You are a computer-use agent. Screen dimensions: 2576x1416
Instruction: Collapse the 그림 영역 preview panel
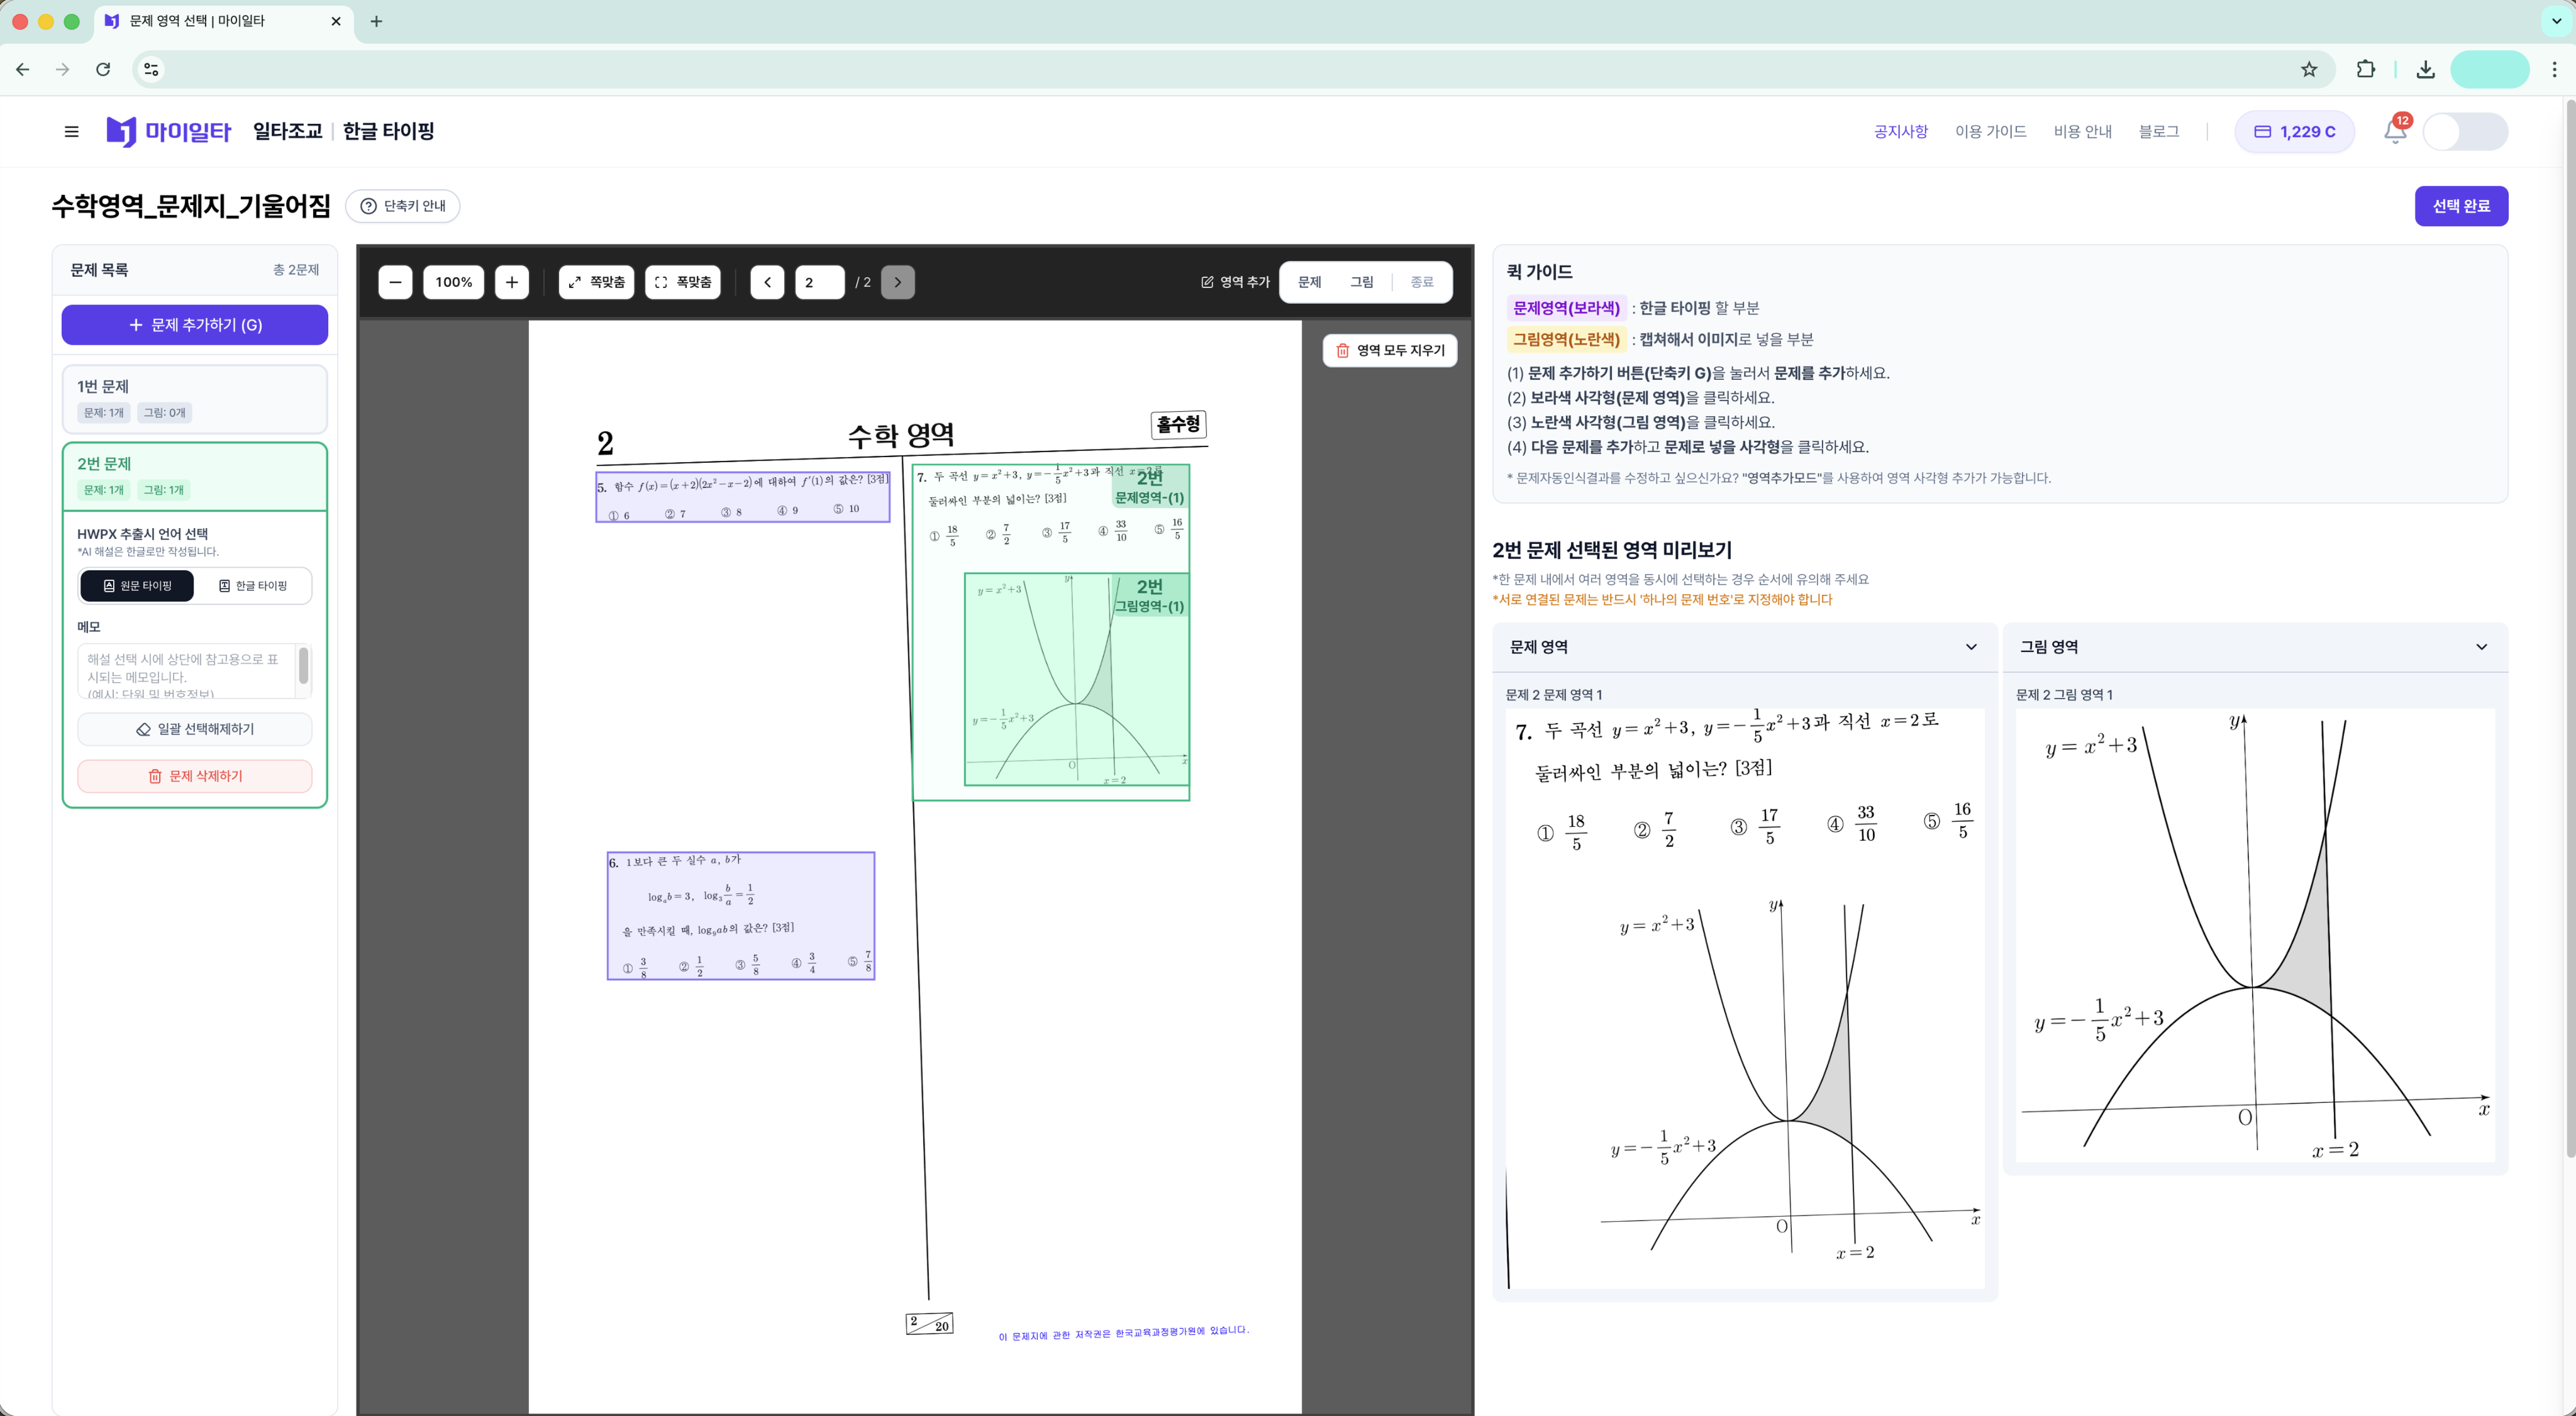2480,647
